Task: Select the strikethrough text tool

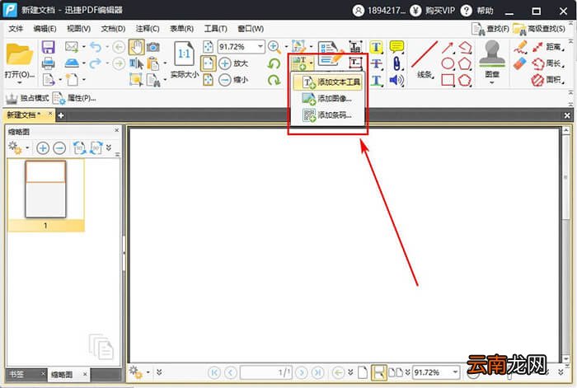Action: point(376,63)
